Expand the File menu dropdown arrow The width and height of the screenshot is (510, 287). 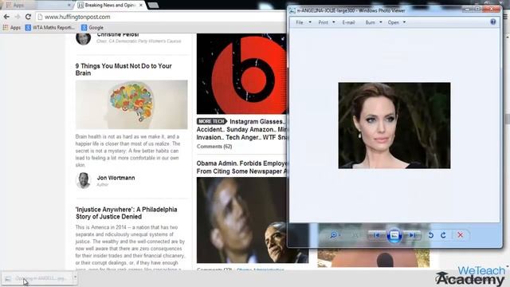310,22
